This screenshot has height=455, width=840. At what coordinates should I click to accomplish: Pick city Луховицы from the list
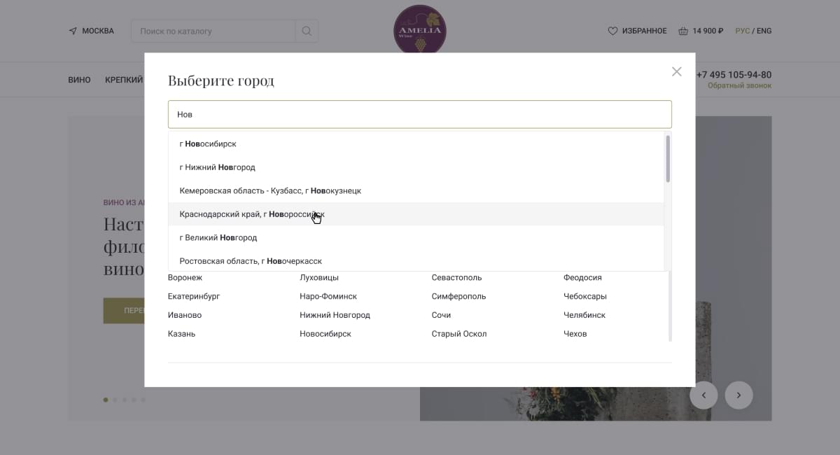tap(319, 277)
